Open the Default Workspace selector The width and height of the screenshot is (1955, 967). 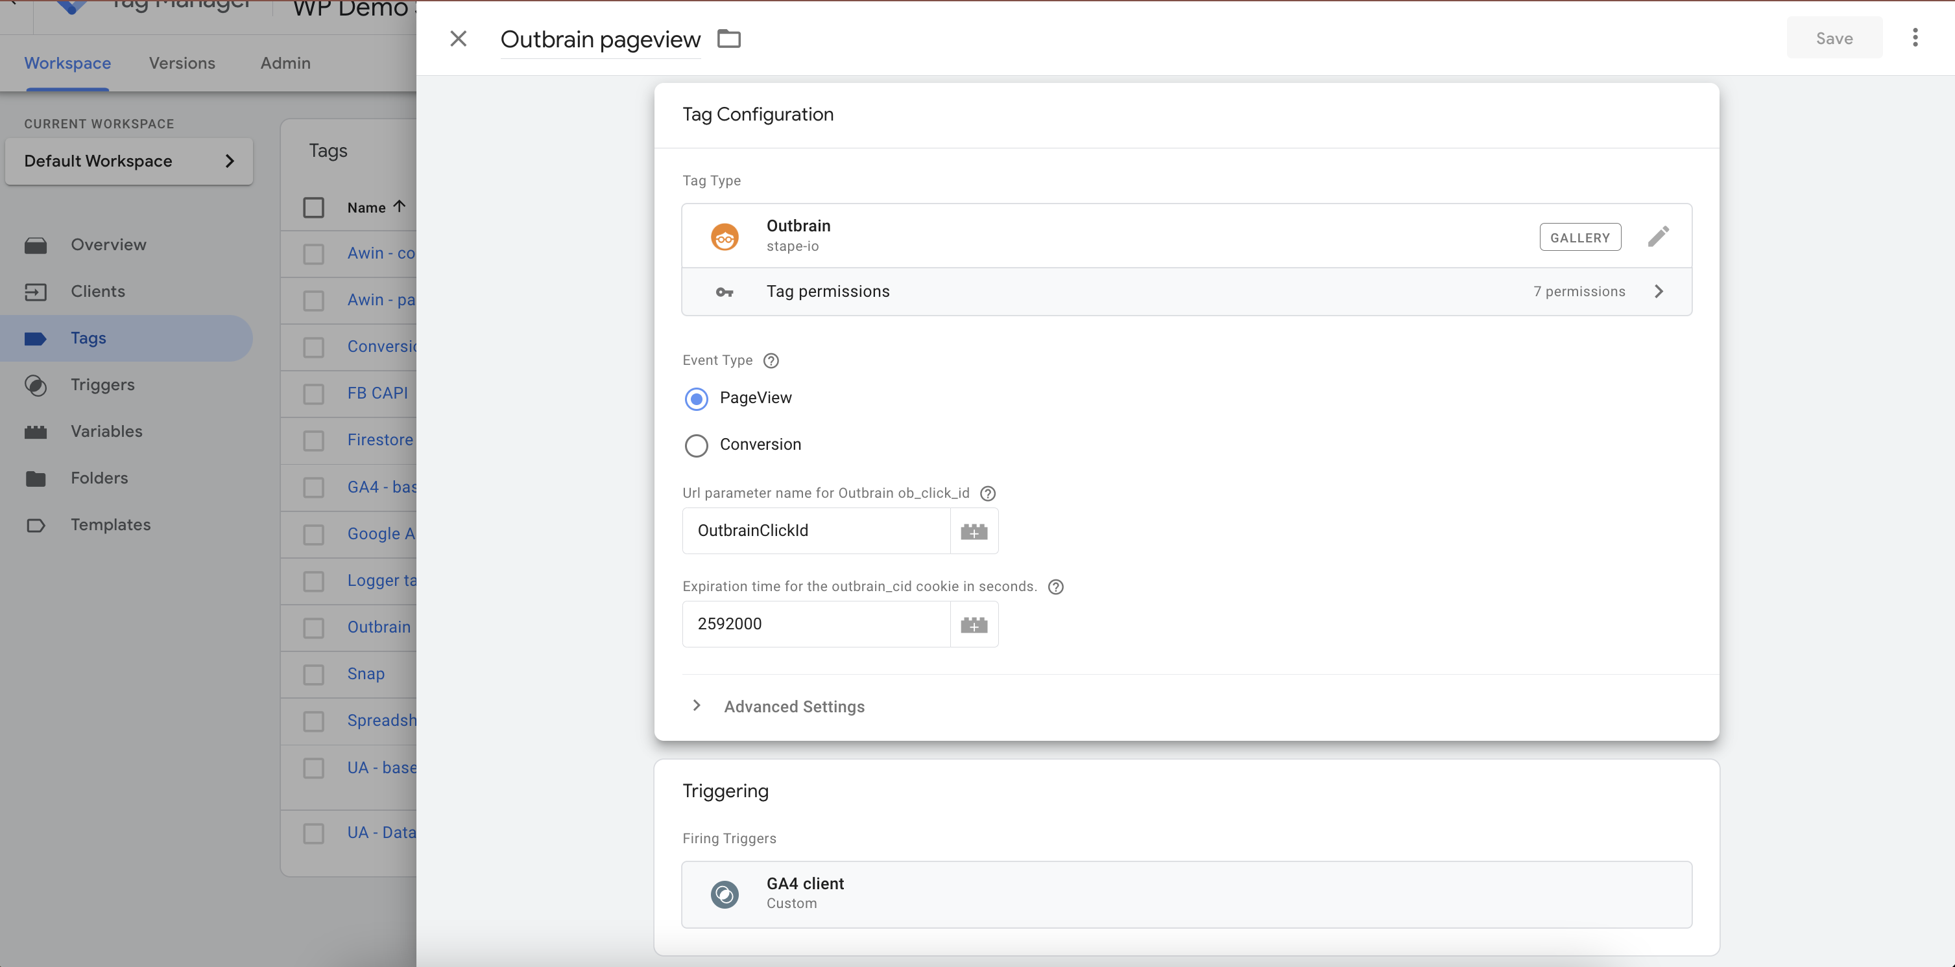point(129,161)
